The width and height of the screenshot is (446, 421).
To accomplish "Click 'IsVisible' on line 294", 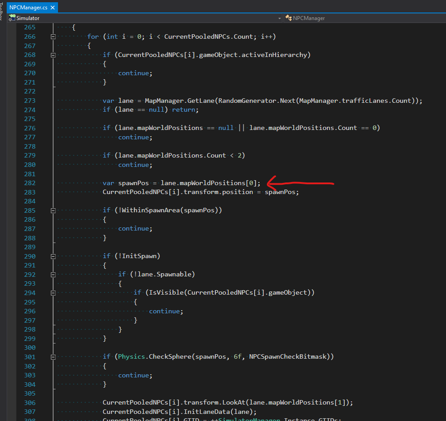I will pyautogui.click(x=166, y=292).
